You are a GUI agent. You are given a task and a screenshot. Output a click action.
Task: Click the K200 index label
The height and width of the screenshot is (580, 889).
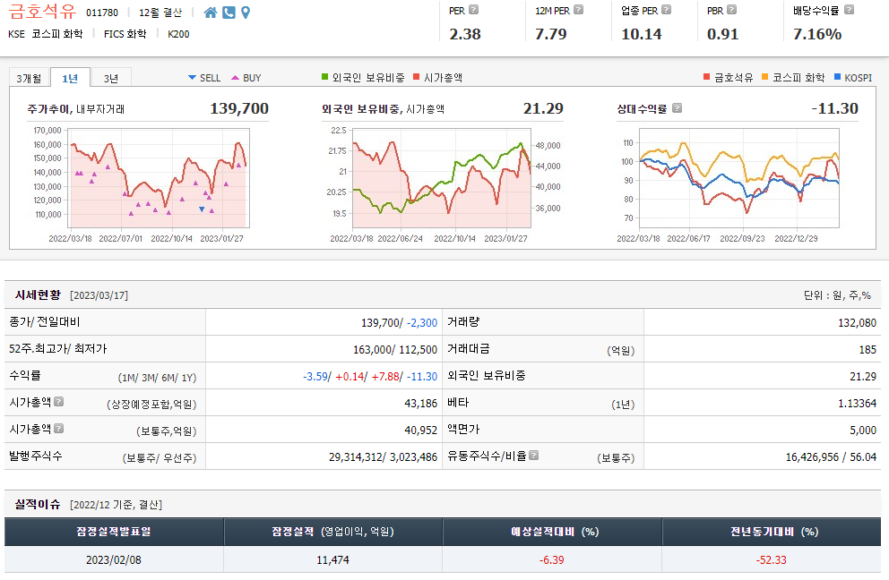[x=178, y=34]
